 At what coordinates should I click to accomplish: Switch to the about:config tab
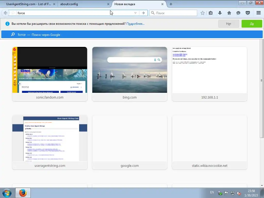point(69,4)
